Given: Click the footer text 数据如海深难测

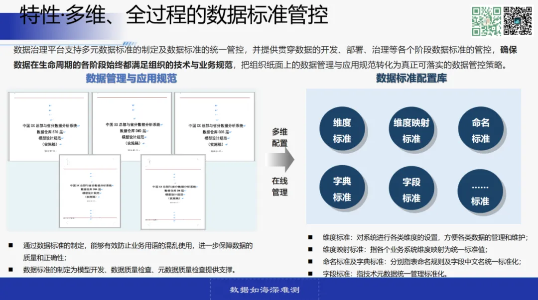Looking at the screenshot, I should (265, 290).
